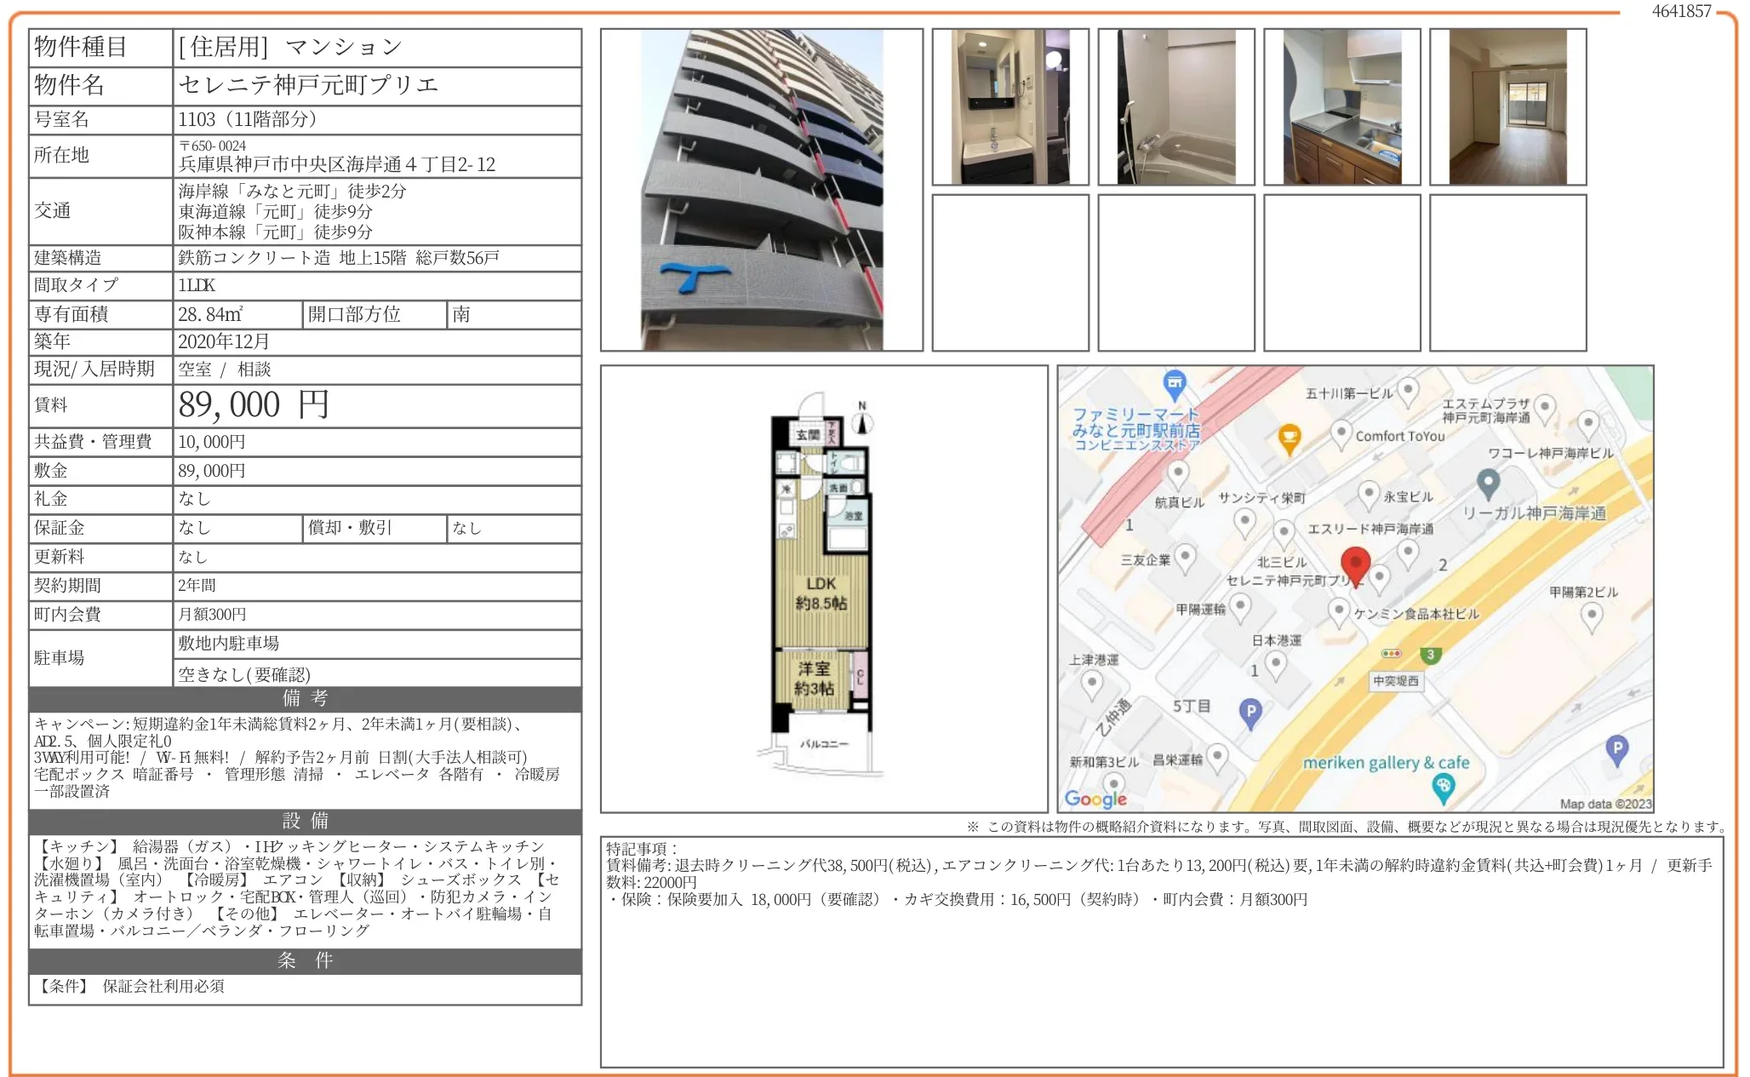The width and height of the screenshot is (1750, 1077).
Task: Click the 中突堤西 label box on the map
Action: (1397, 679)
